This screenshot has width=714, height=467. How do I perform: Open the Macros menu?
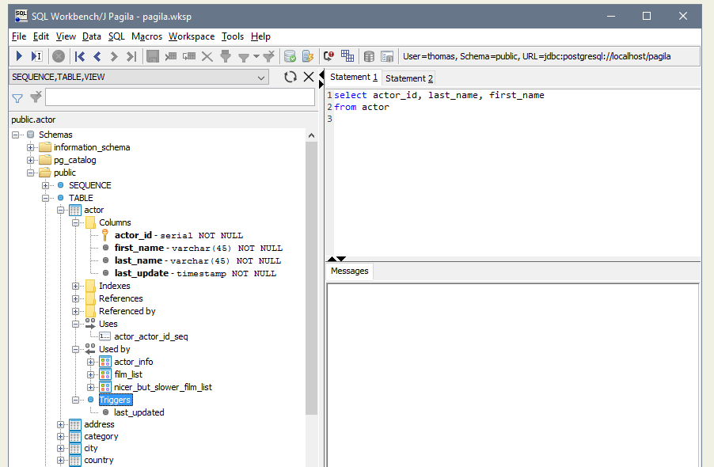146,36
